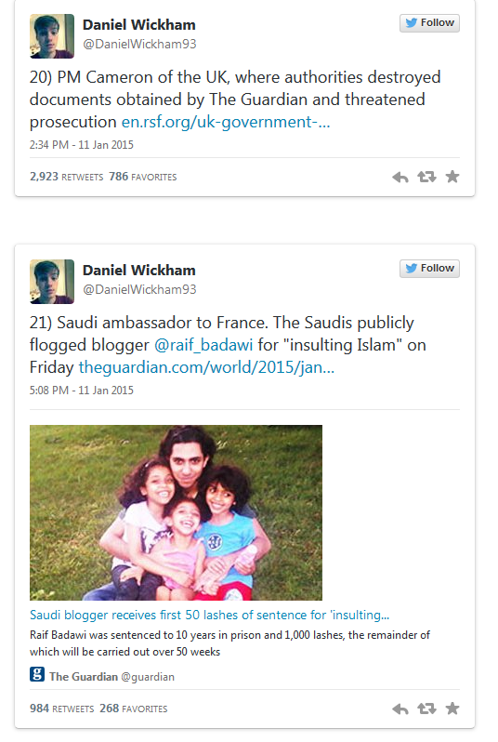This screenshot has height=742, width=498.
Task: Retweet the PM Cameron tweet
Action: click(x=426, y=177)
